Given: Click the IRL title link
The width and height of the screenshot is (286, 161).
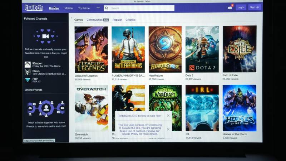Looking at the screenshot, I should (187, 134).
